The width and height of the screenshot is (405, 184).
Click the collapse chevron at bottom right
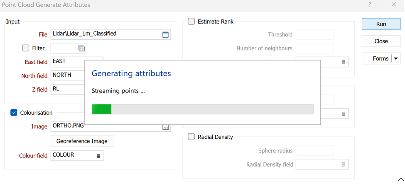click(x=400, y=179)
